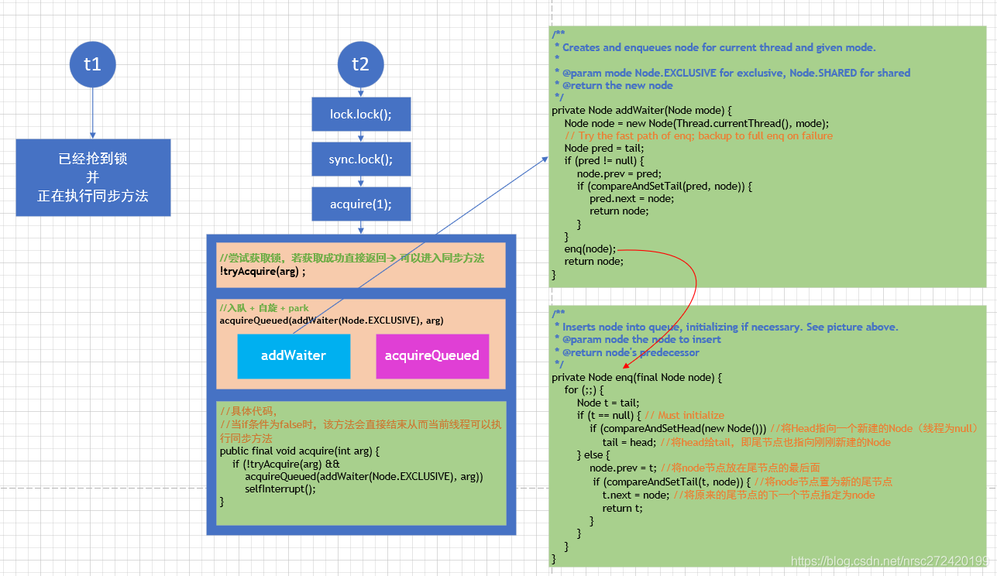Viewport: 997px width, 576px height.
Task: Click Node t = tail; code line
Action: (607, 403)
